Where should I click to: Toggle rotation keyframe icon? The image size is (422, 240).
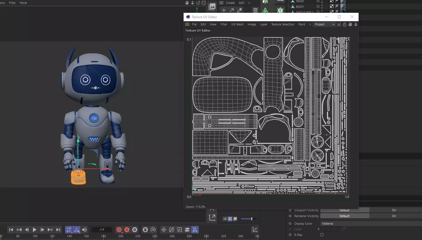pos(172,230)
